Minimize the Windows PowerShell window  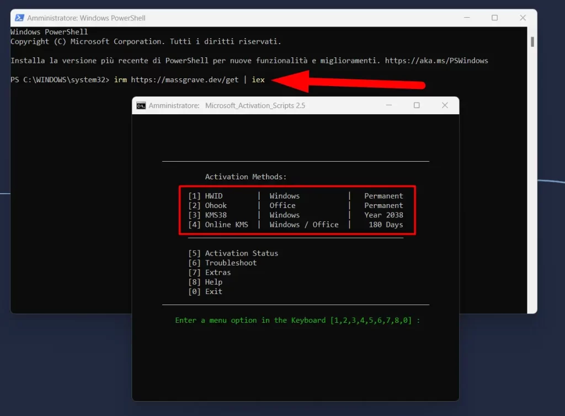[467, 18]
